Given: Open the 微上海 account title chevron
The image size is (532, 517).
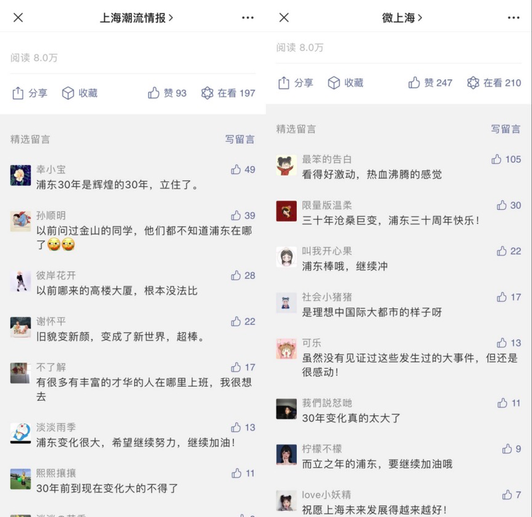Looking at the screenshot, I should coord(402,18).
